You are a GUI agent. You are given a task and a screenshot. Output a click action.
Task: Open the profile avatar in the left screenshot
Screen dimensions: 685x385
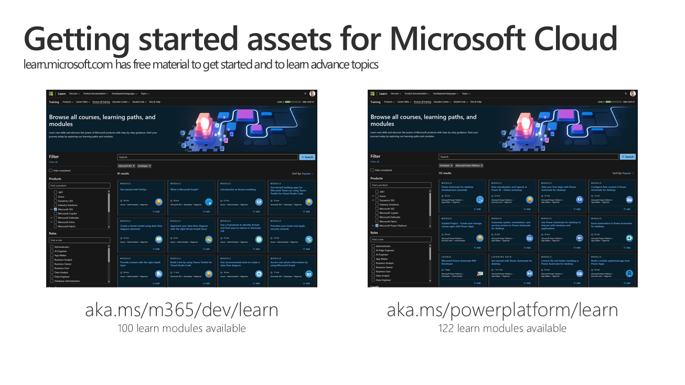(312, 94)
